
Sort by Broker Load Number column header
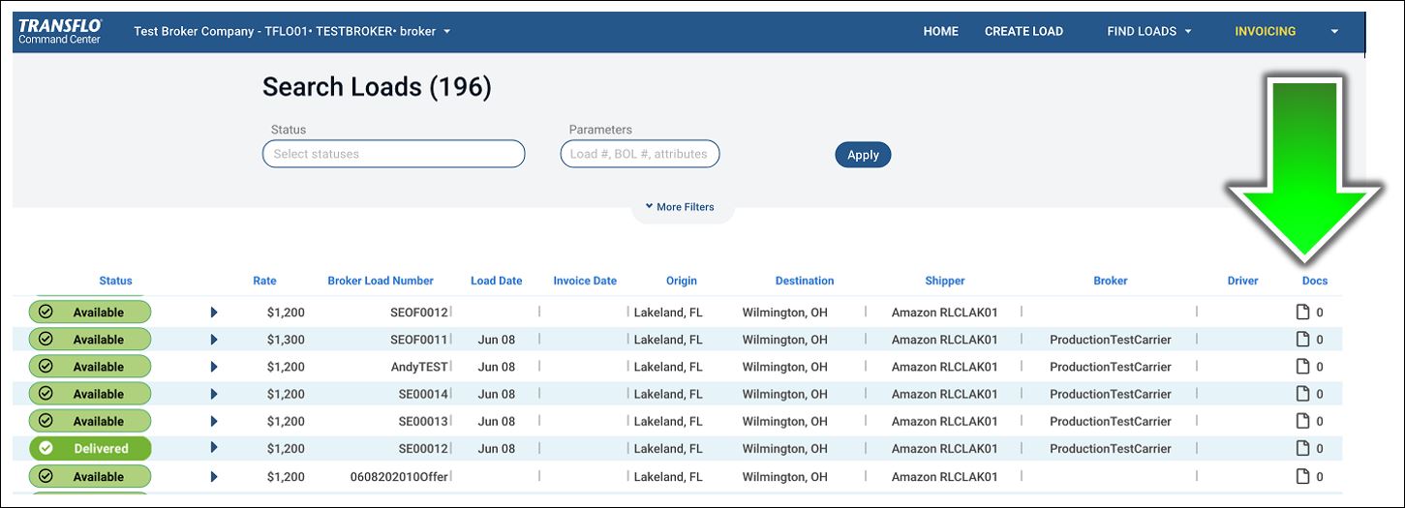(x=381, y=281)
